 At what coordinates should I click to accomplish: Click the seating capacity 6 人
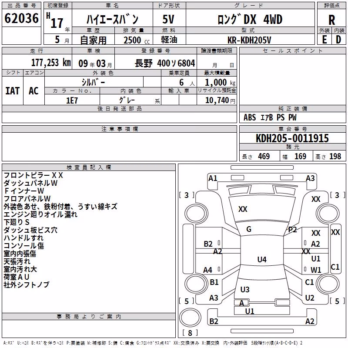187,83
